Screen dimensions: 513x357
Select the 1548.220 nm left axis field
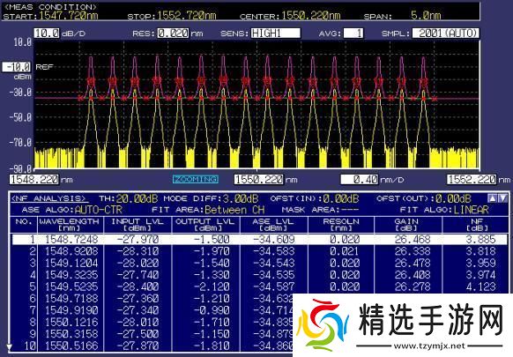[x=34, y=179]
